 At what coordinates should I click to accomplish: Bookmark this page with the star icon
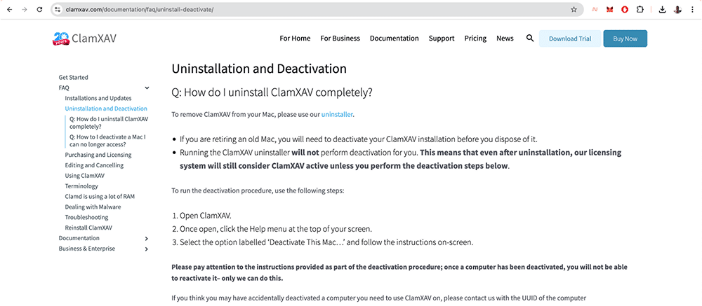tap(574, 9)
